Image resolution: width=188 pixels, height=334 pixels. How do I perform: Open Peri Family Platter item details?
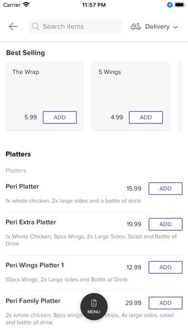33,301
